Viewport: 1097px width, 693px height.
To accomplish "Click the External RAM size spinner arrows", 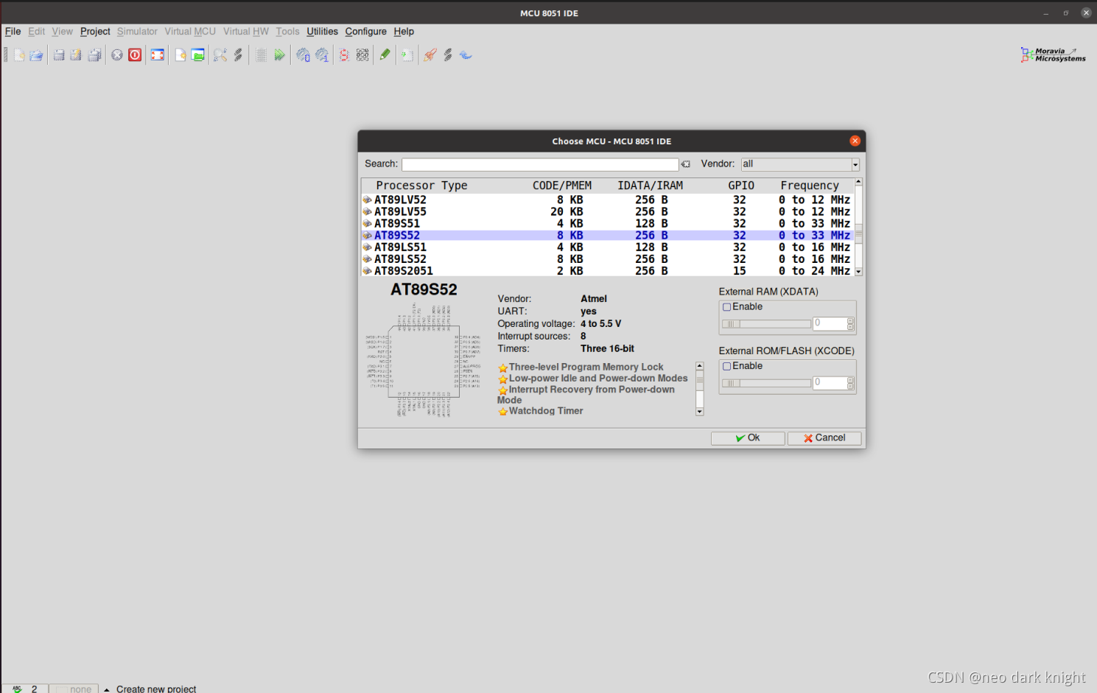I will tap(850, 323).
